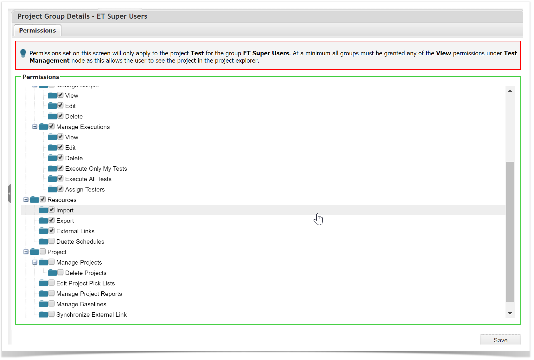Click the folder icon beside Duette Schedules
The width and height of the screenshot is (534, 360).
(x=43, y=242)
